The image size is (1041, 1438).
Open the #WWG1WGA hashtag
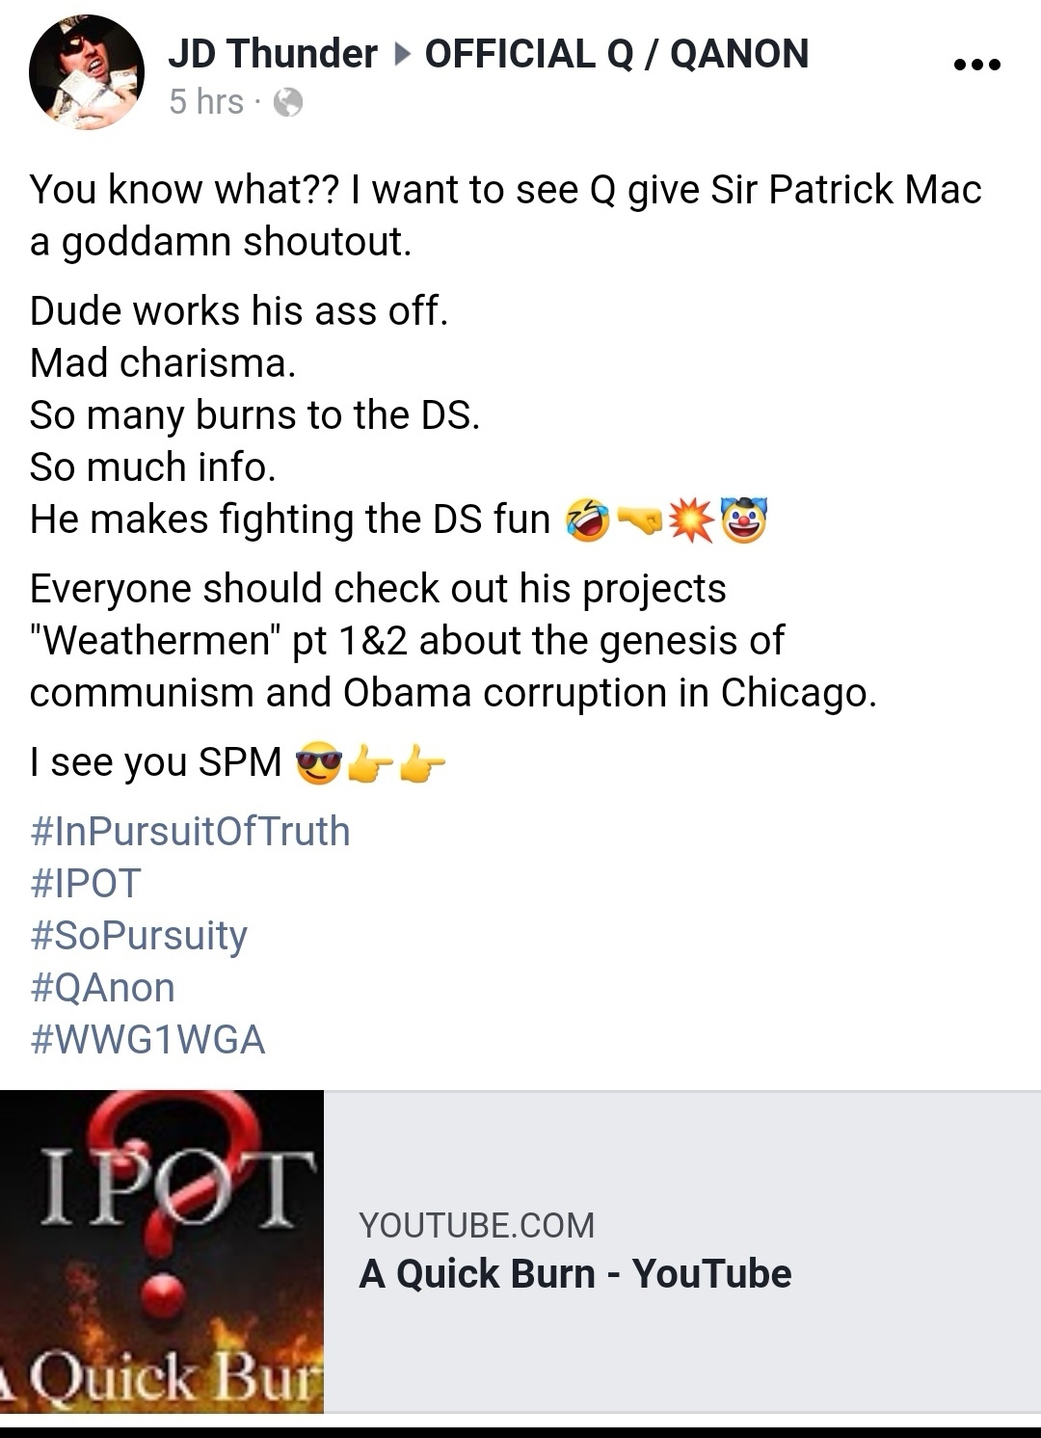coord(147,1040)
